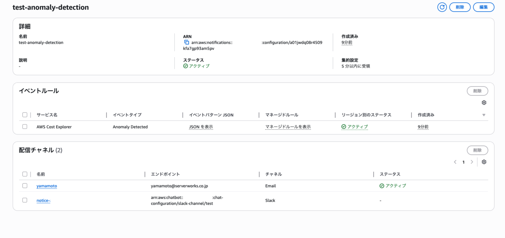Click the マネージドルール column header
This screenshot has width=505, height=238.
pyautogui.click(x=282, y=115)
